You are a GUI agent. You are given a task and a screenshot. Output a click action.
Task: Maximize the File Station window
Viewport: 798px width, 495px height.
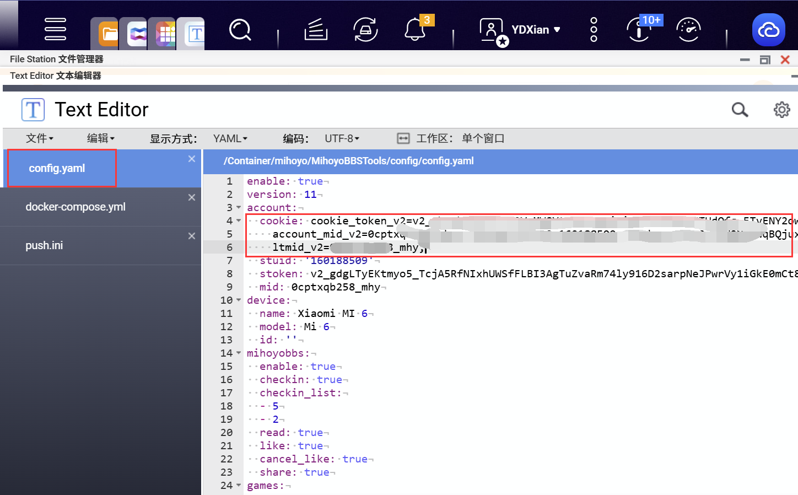(x=765, y=60)
